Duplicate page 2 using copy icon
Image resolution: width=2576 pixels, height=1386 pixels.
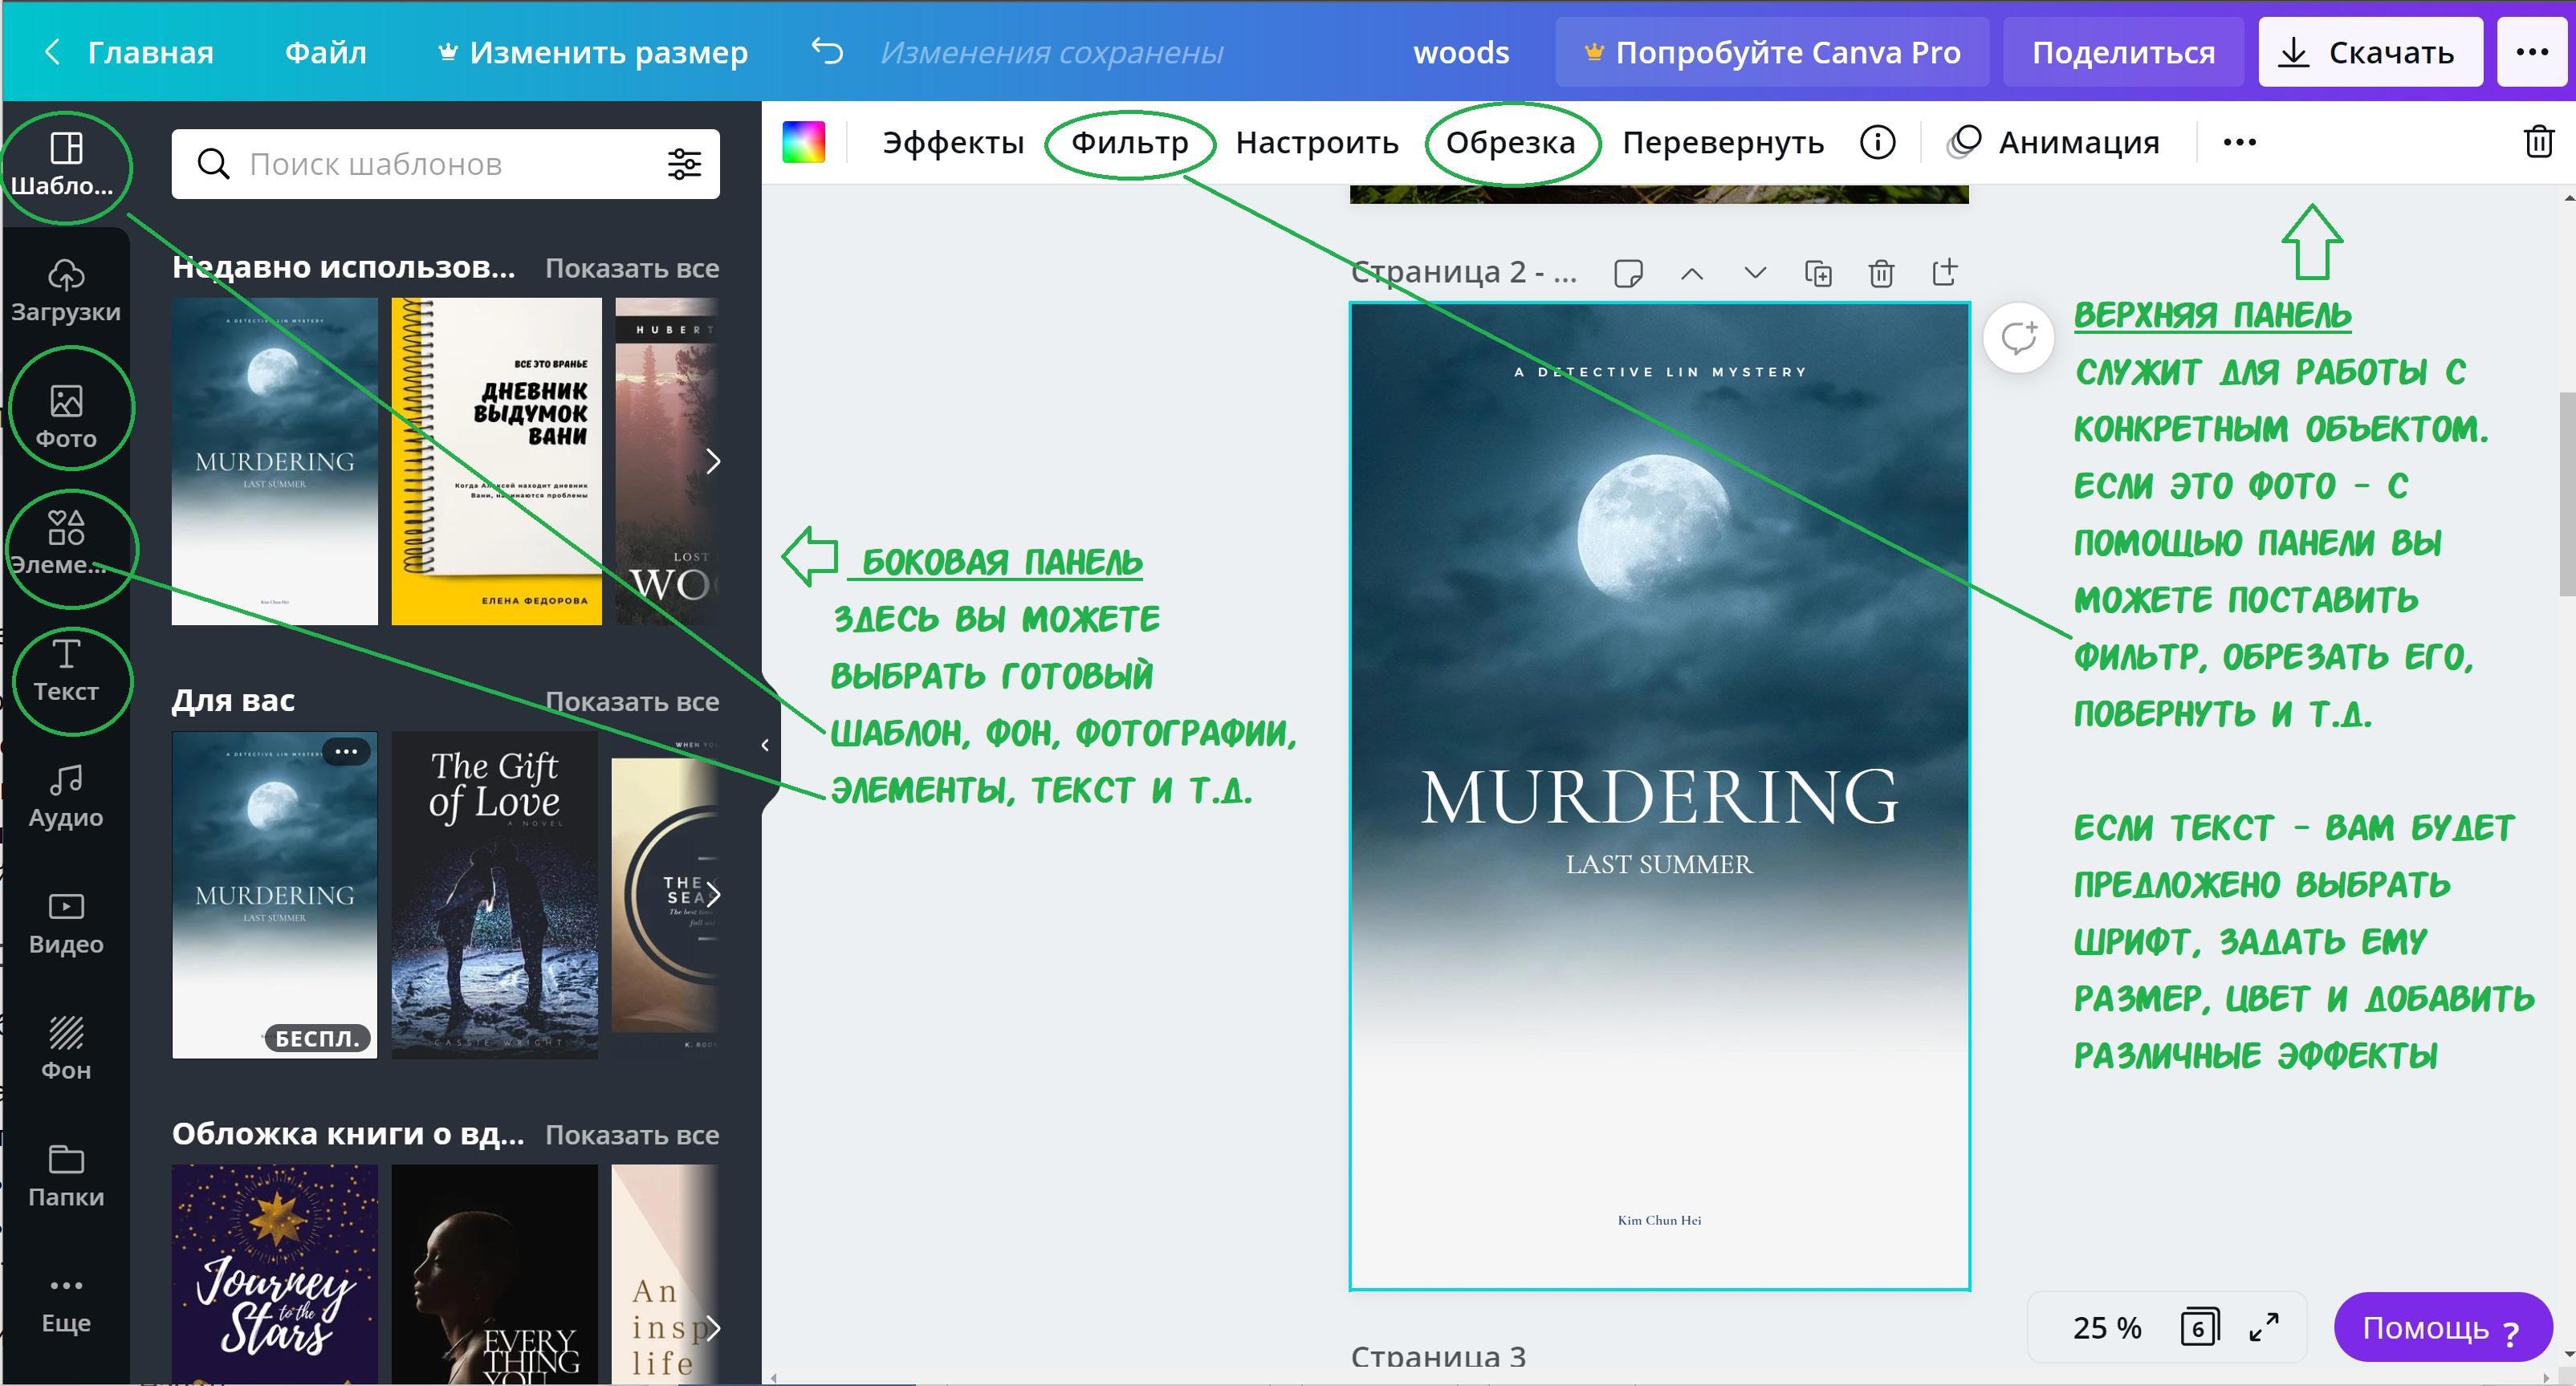(1818, 273)
